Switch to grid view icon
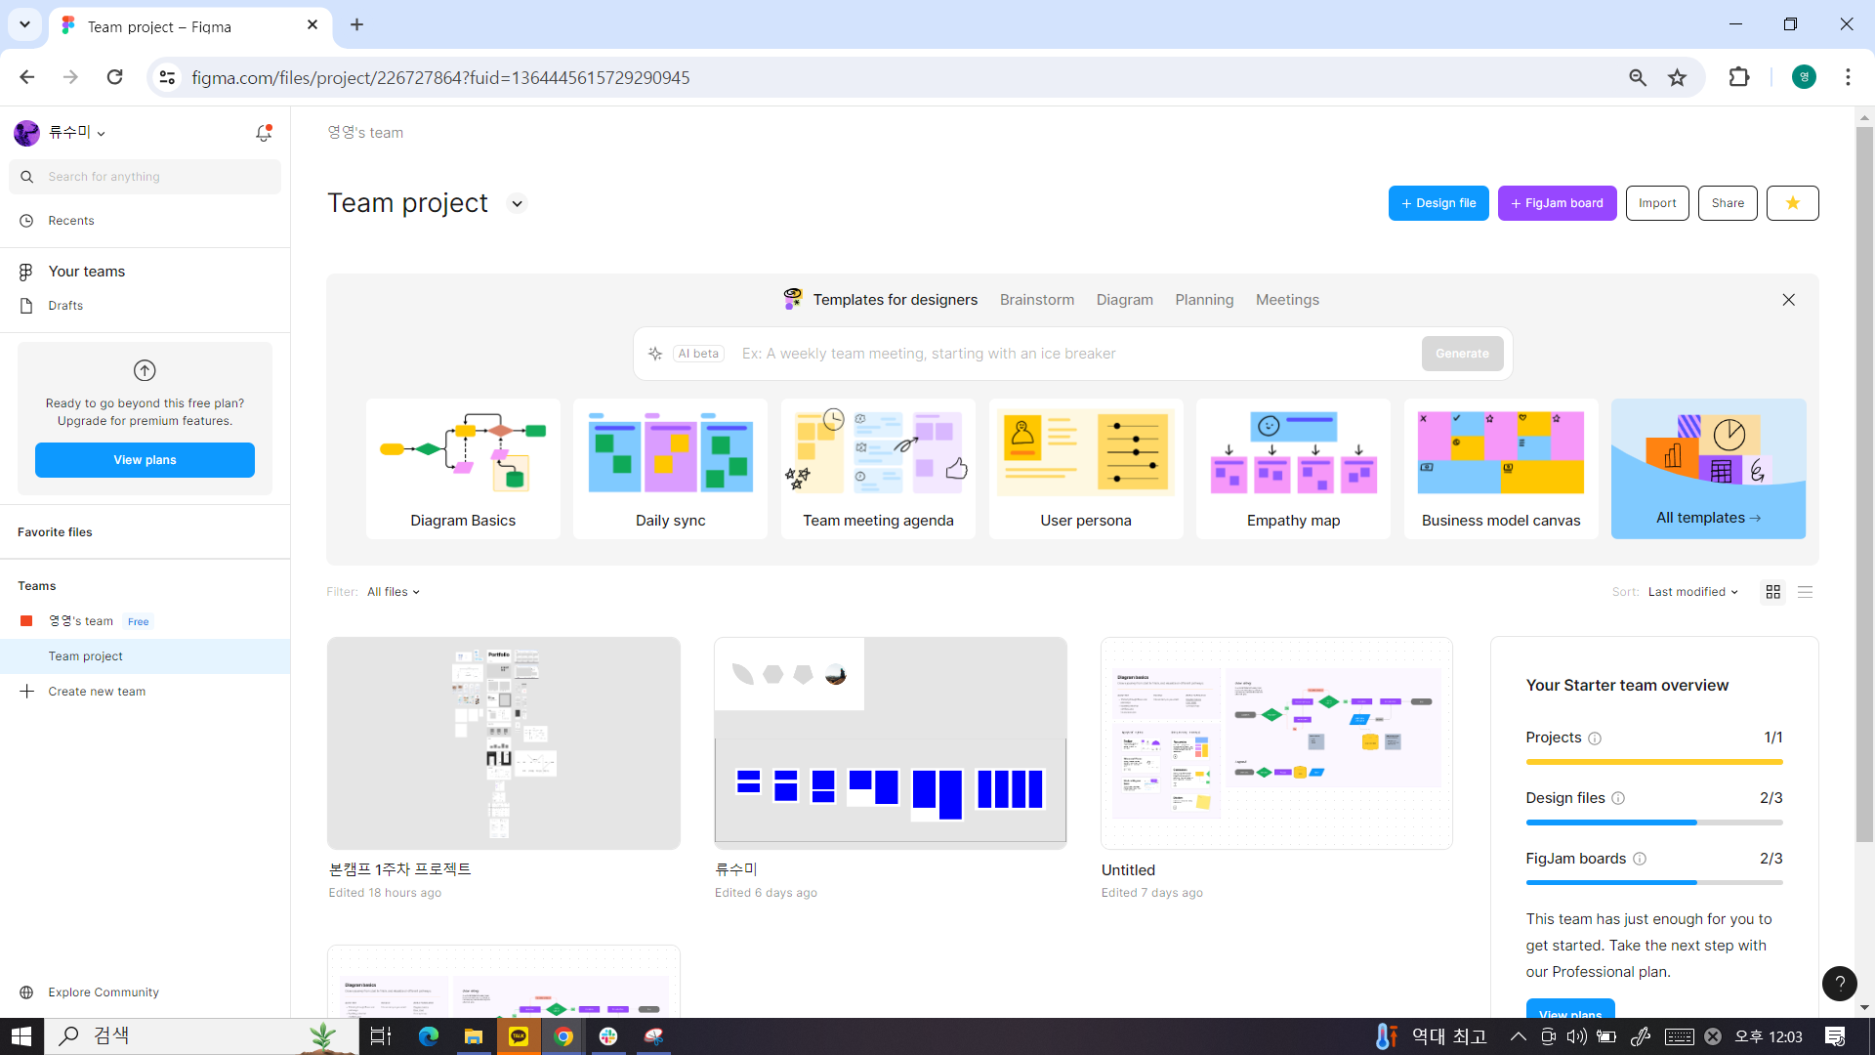The image size is (1875, 1055). point(1773,592)
